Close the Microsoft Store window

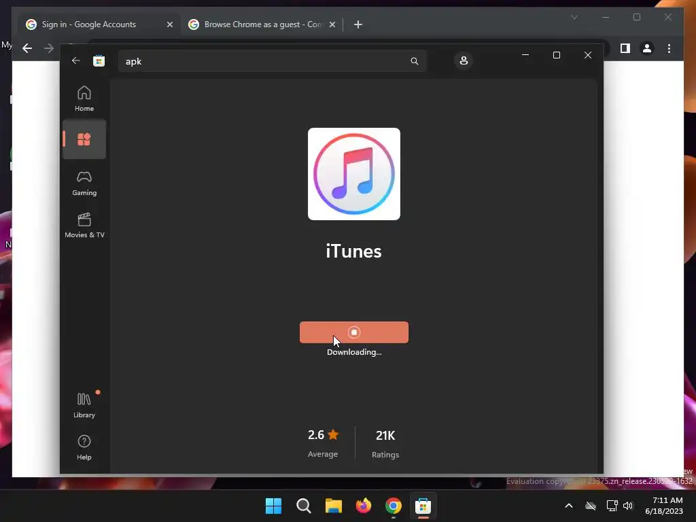(588, 55)
